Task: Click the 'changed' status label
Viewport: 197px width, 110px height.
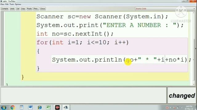Action: pos(182,96)
